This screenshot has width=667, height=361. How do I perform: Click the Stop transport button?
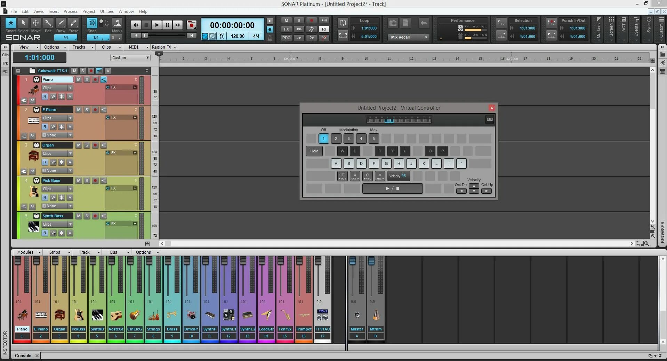146,25
